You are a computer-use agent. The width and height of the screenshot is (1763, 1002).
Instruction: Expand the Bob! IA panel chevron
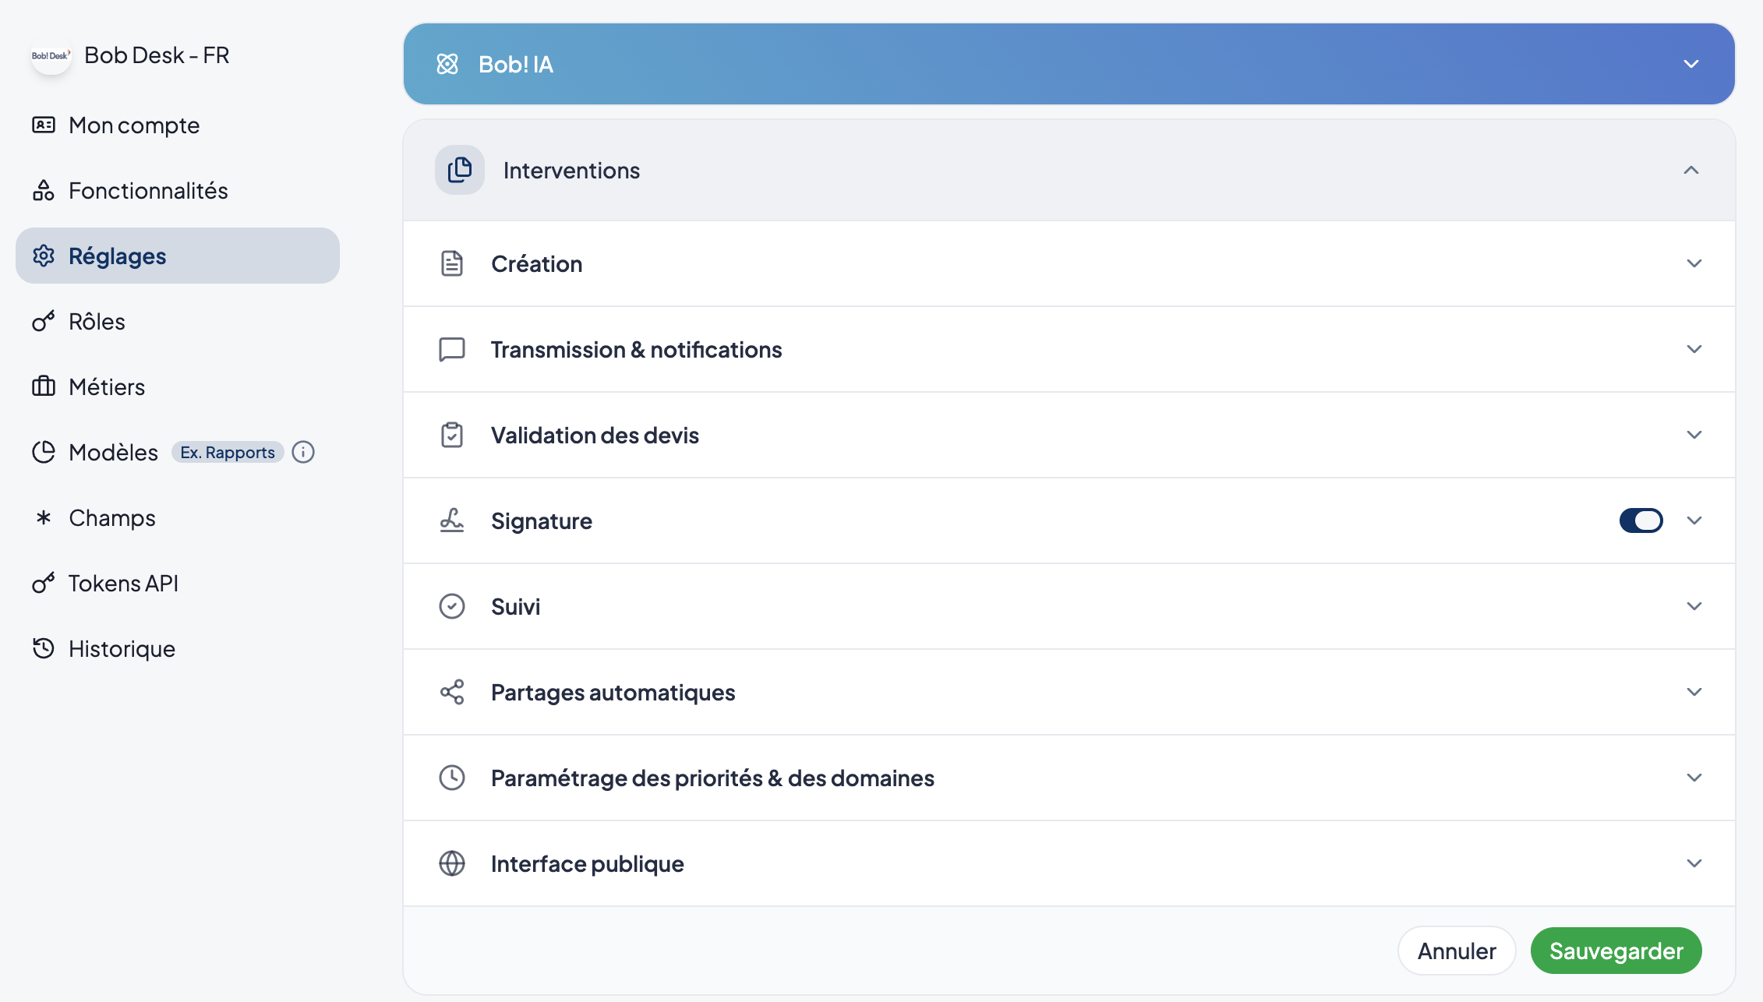(1691, 64)
